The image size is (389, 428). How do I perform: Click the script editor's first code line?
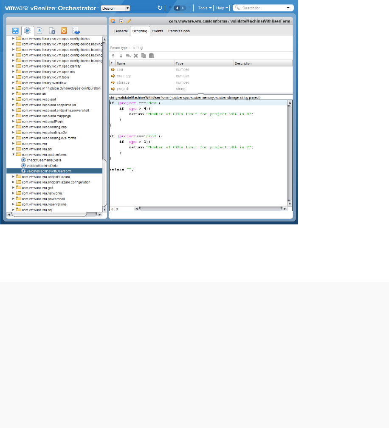pyautogui.click(x=198, y=103)
